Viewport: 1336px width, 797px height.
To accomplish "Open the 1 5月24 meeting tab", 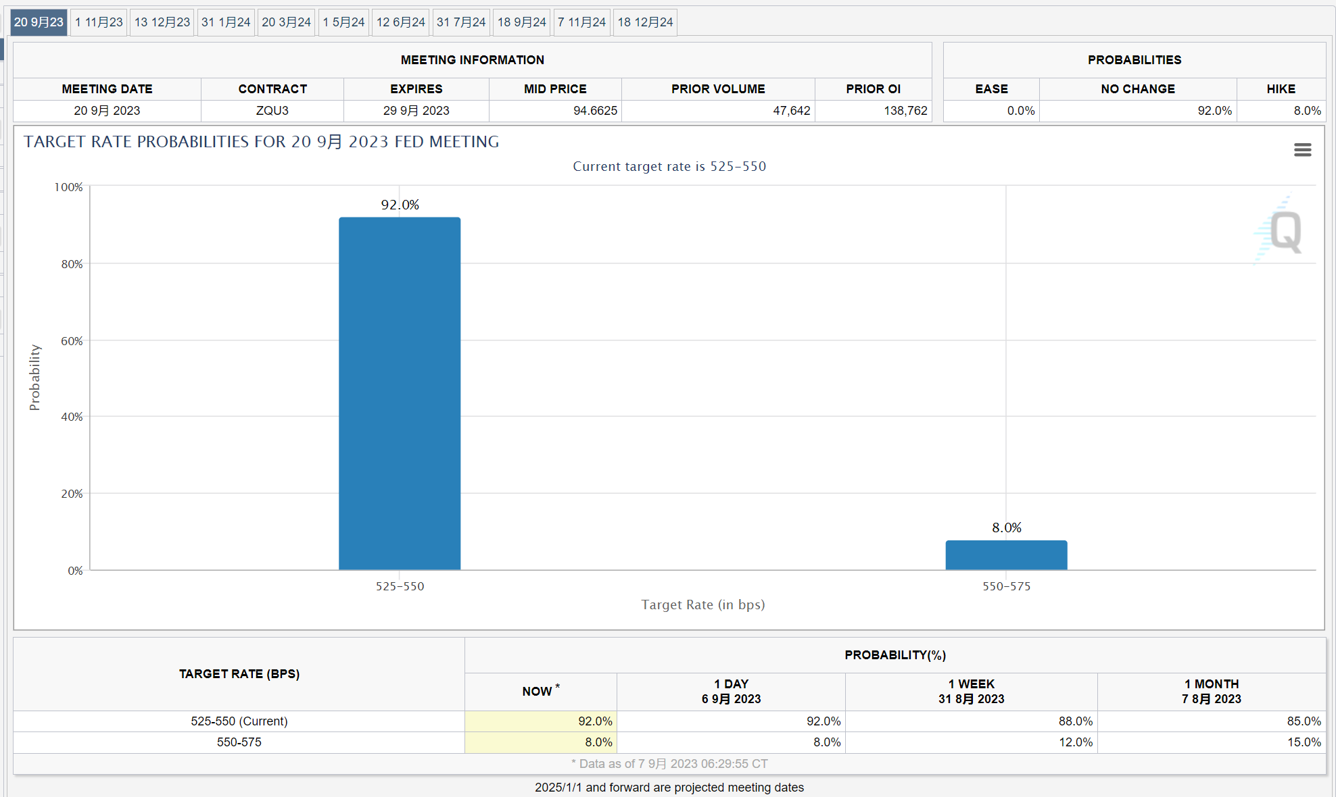I will pyautogui.click(x=343, y=22).
